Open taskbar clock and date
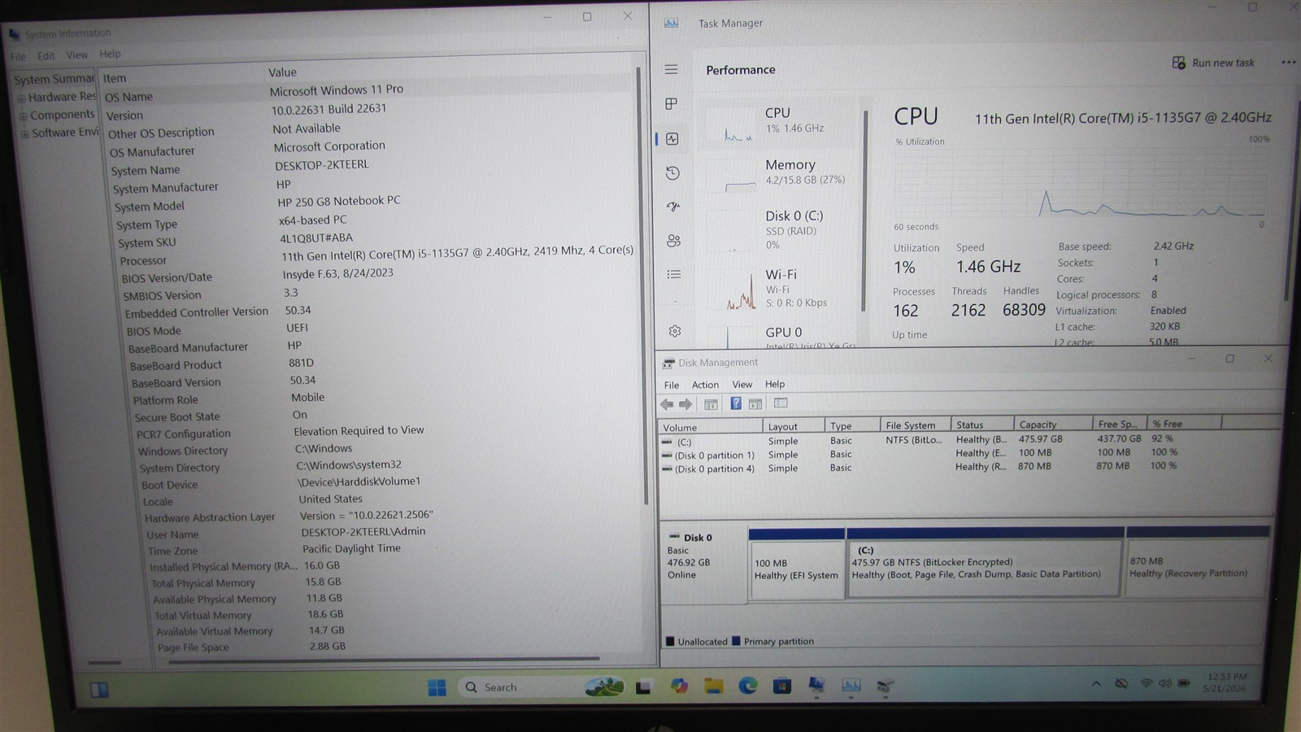This screenshot has height=732, width=1301. [x=1226, y=682]
